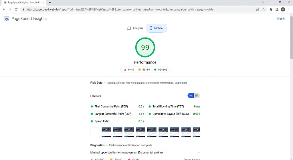Click the Diagnostics heading
293x160 pixels.
click(x=97, y=145)
